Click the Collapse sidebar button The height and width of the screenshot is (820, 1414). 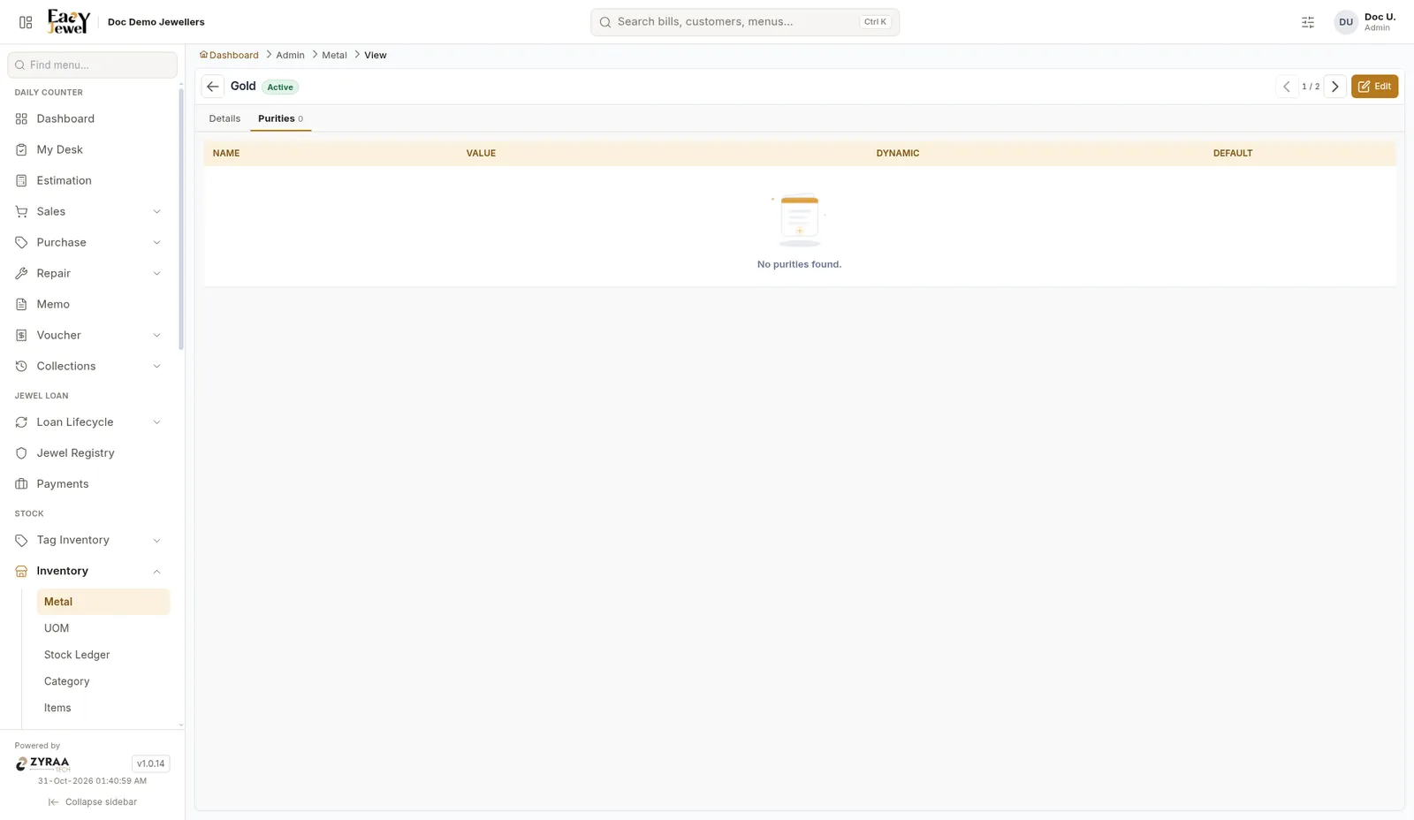click(93, 802)
